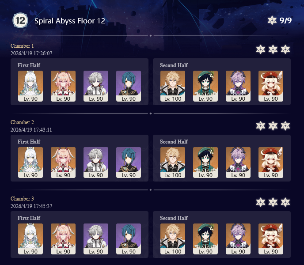Image resolution: width=304 pixels, height=265 pixels.
Task: Click pink-haired character in Chamber 2 First Half
Action: [x=63, y=163]
